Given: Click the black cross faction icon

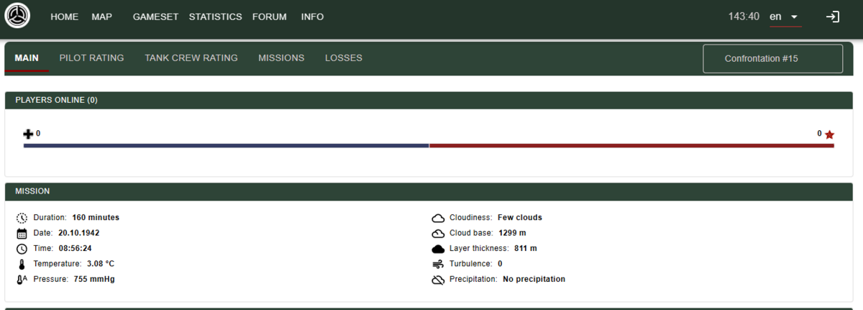Looking at the screenshot, I should tap(28, 134).
